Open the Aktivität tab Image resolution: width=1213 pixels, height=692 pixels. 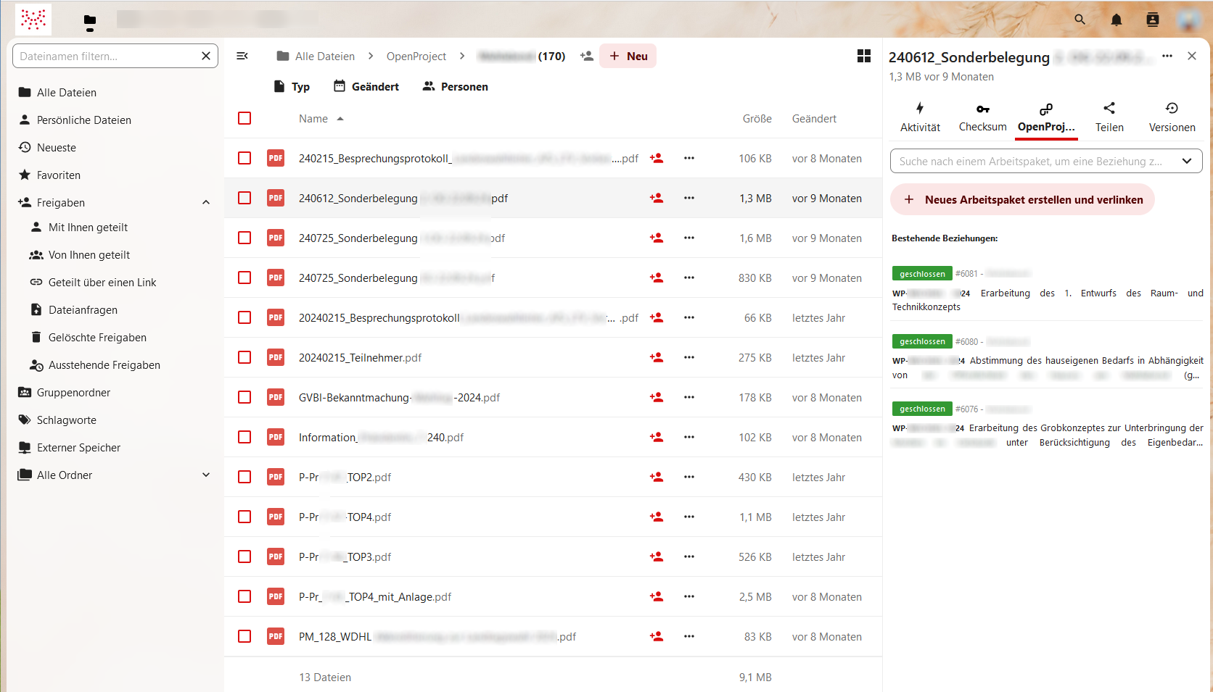(x=919, y=117)
